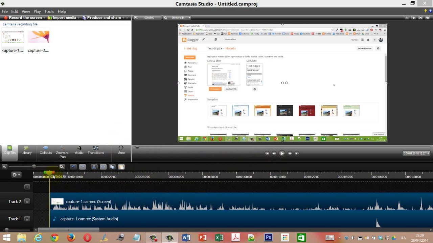Select capture-1.camrec (System Audio) clip
This screenshot has height=243, width=433.
tap(242, 219)
